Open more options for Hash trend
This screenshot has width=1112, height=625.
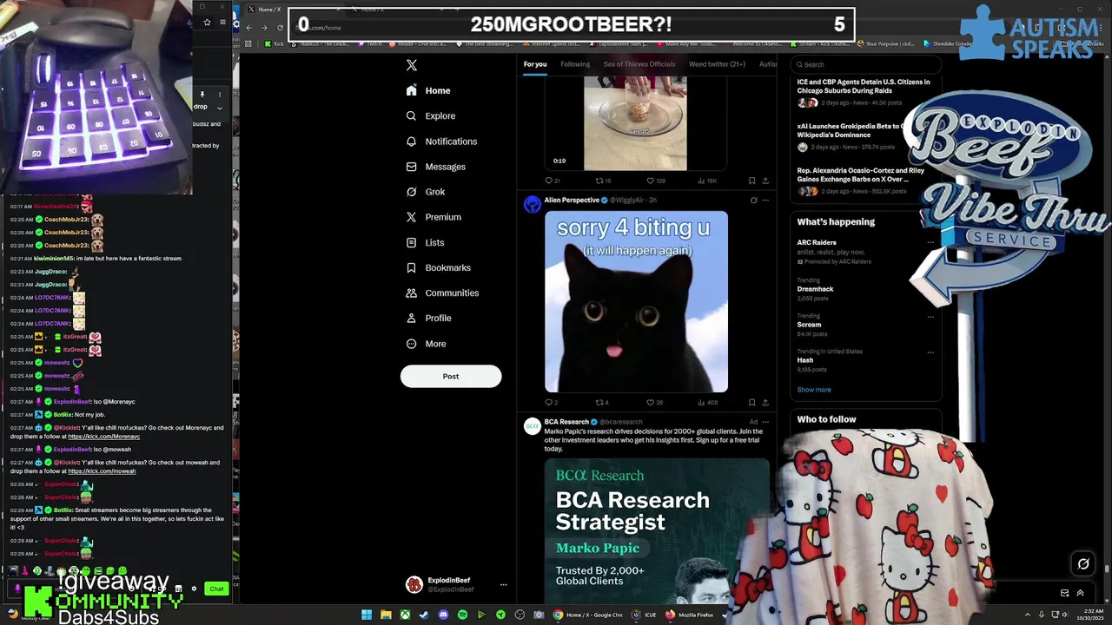click(x=930, y=352)
